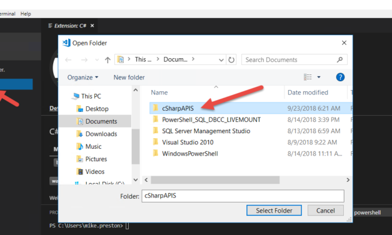Click the Videos folder icon
Screen dimensions: 392x235
click(80, 171)
